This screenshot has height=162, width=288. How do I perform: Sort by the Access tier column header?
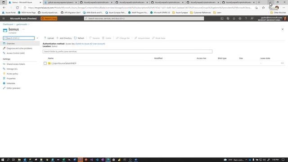pos(201,58)
